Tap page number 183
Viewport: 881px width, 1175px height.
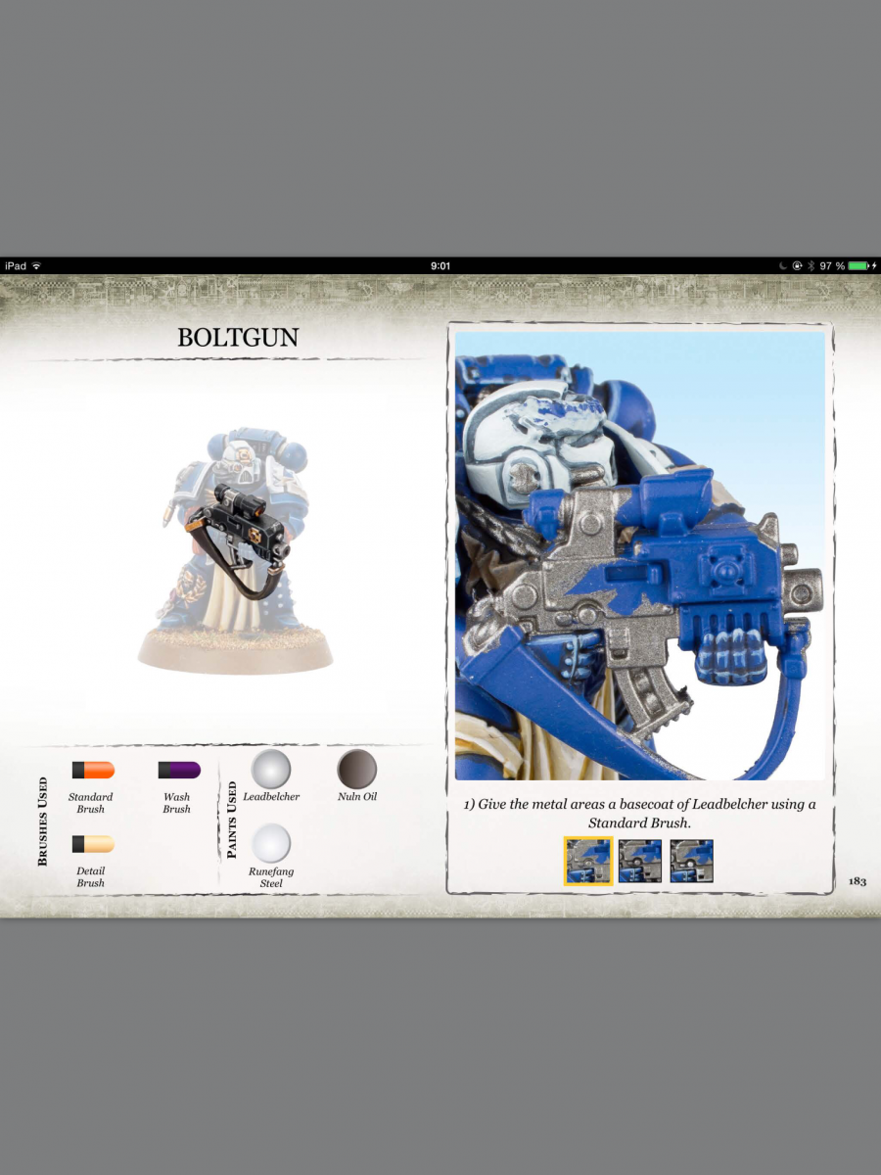[x=858, y=881]
